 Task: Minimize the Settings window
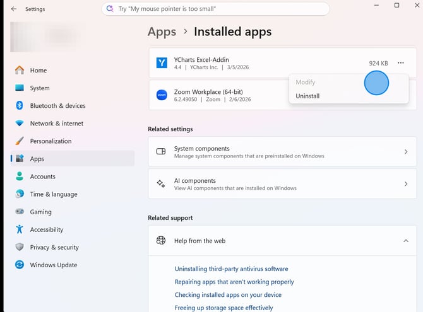pos(376,5)
